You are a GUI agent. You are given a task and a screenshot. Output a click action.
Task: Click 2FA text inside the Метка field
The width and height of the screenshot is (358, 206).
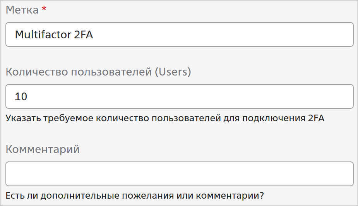(83, 34)
